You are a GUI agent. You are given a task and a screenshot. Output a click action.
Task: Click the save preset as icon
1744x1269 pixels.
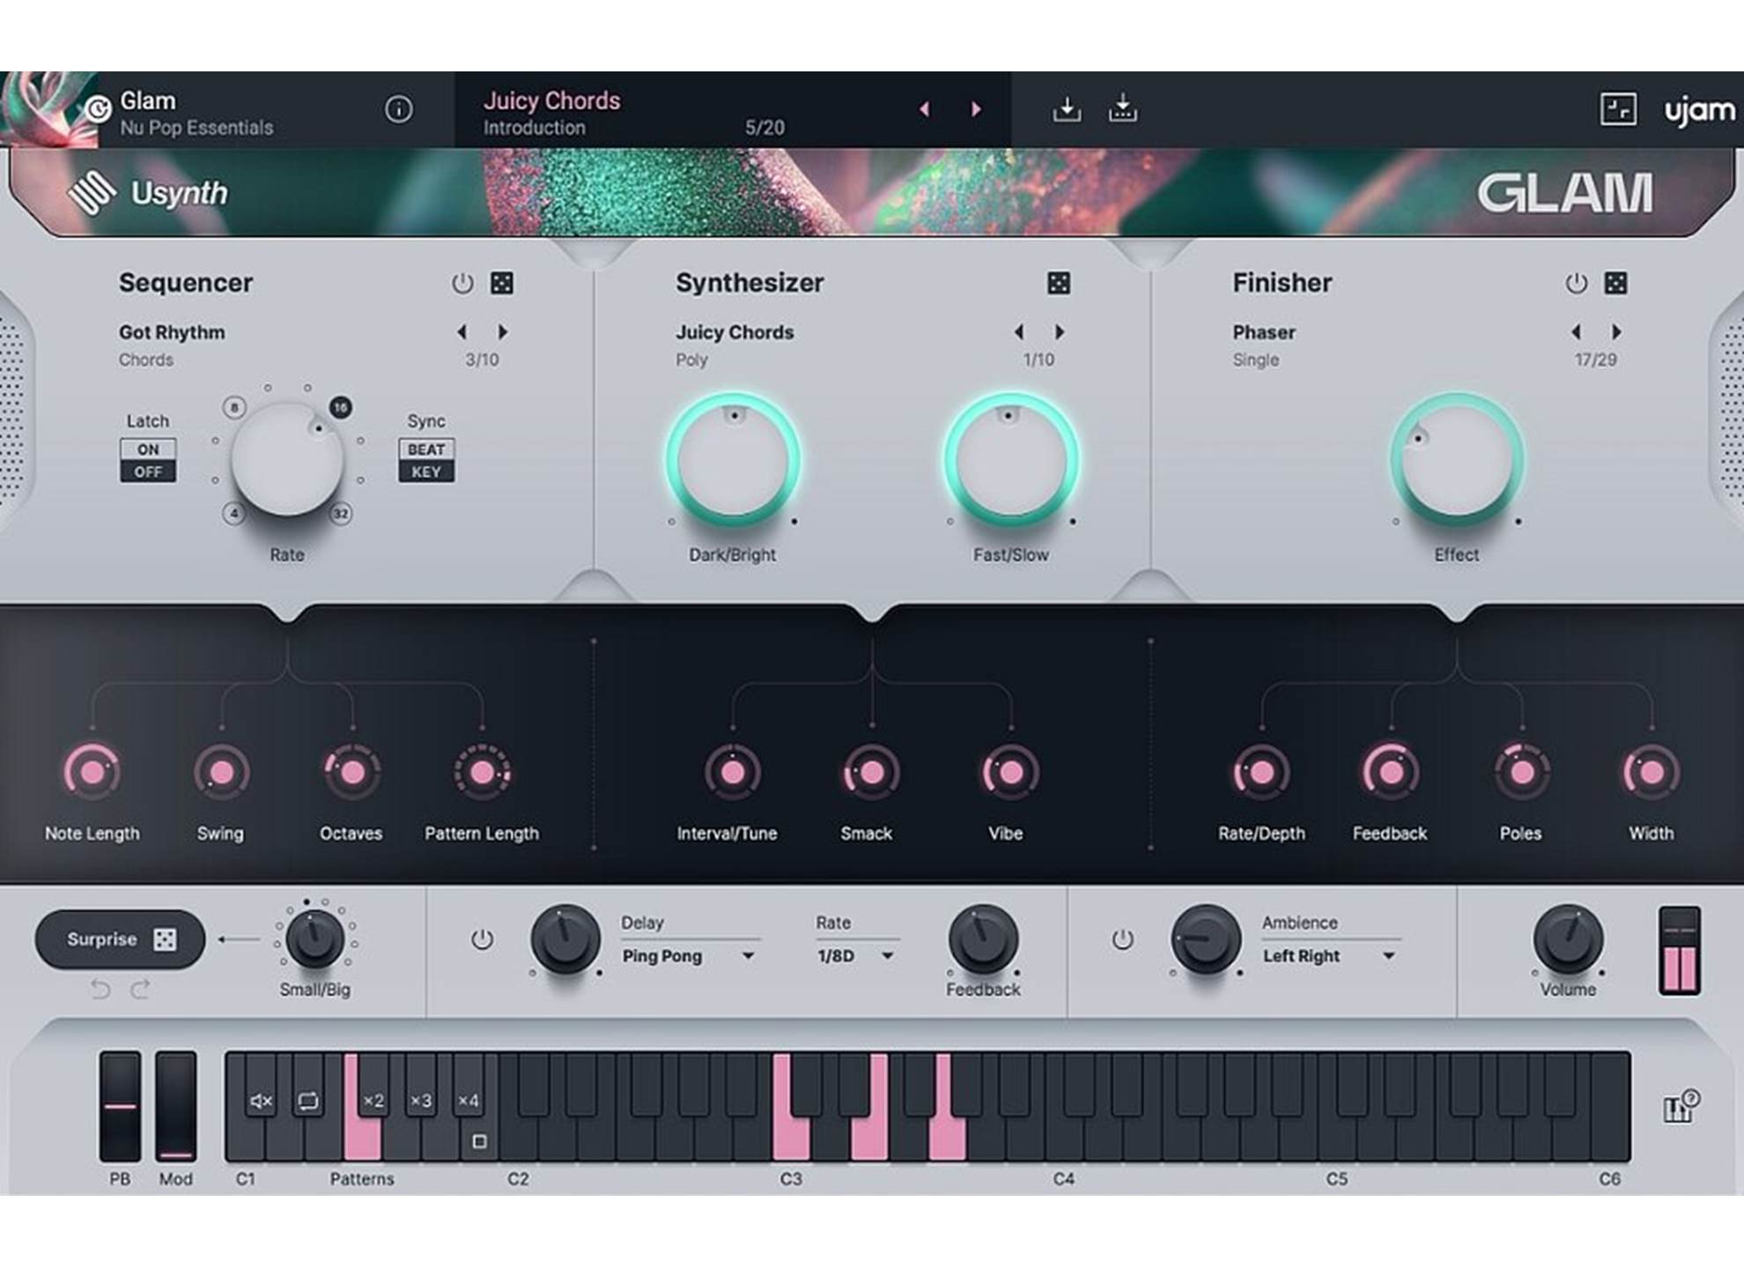1122,108
